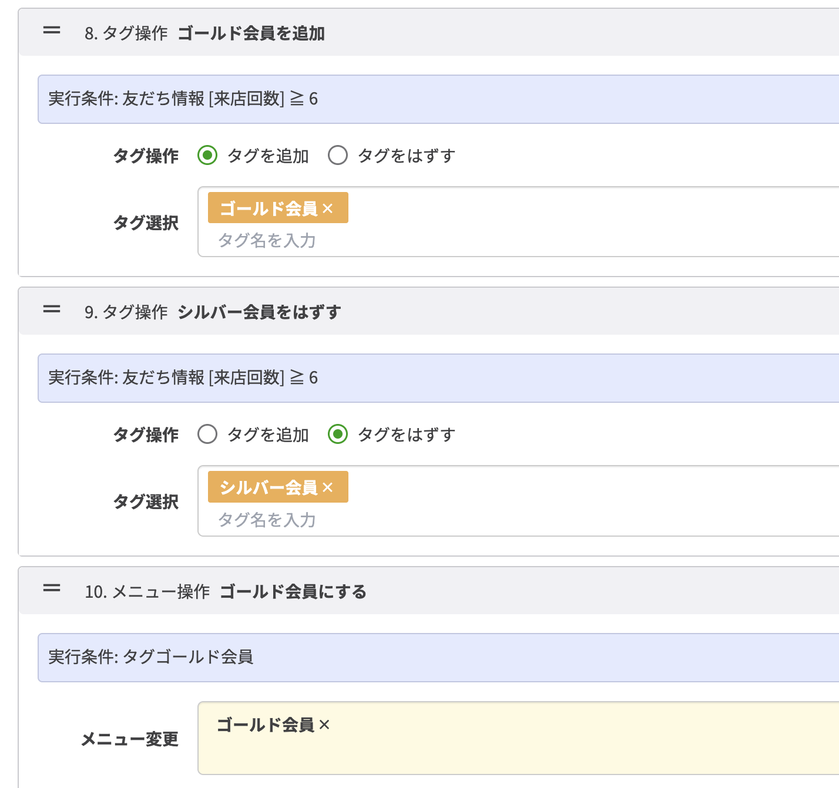Select the ゴールド会員 tag chip
839x788 pixels.
[270, 207]
